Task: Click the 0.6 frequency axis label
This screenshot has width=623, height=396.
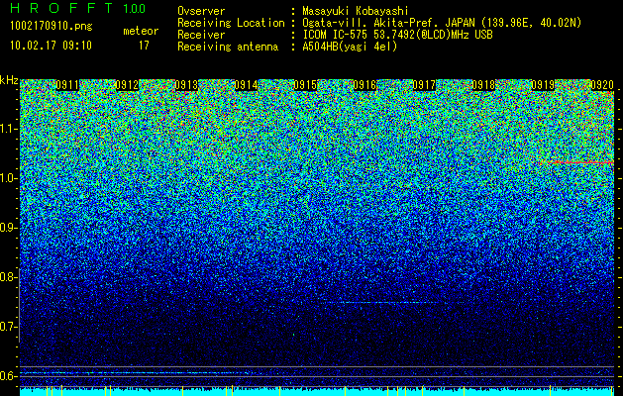Action: tap(8, 376)
